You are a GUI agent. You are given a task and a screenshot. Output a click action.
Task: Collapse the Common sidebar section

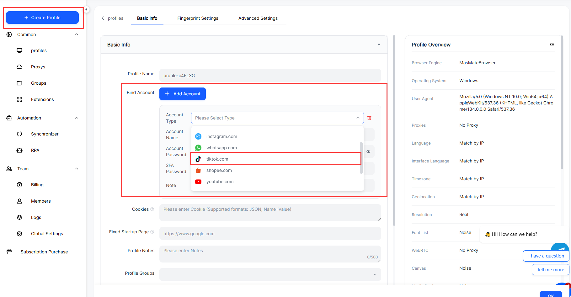(x=76, y=34)
